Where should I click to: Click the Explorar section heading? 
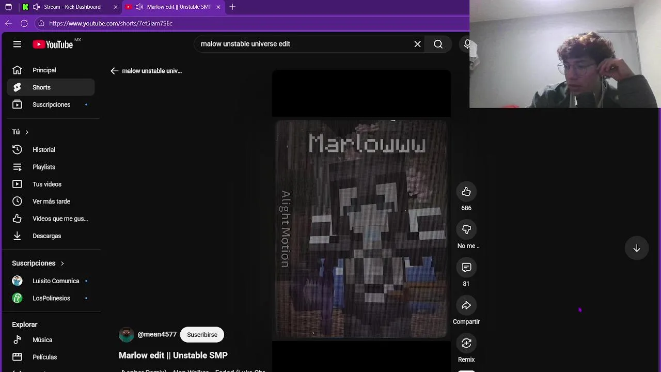pyautogui.click(x=25, y=324)
